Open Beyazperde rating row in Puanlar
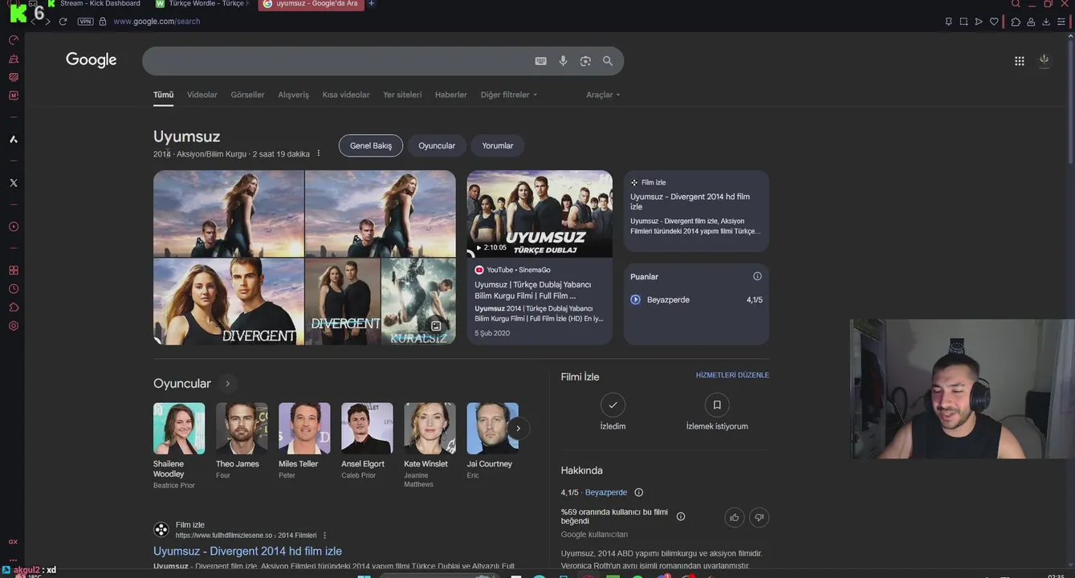Image resolution: width=1075 pixels, height=578 pixels. pos(696,299)
